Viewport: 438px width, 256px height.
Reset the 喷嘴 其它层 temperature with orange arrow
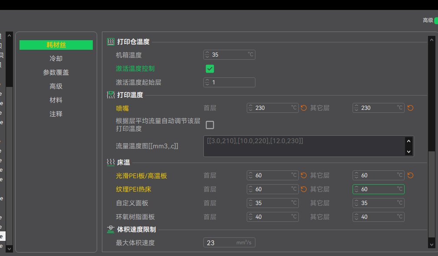[x=410, y=108]
